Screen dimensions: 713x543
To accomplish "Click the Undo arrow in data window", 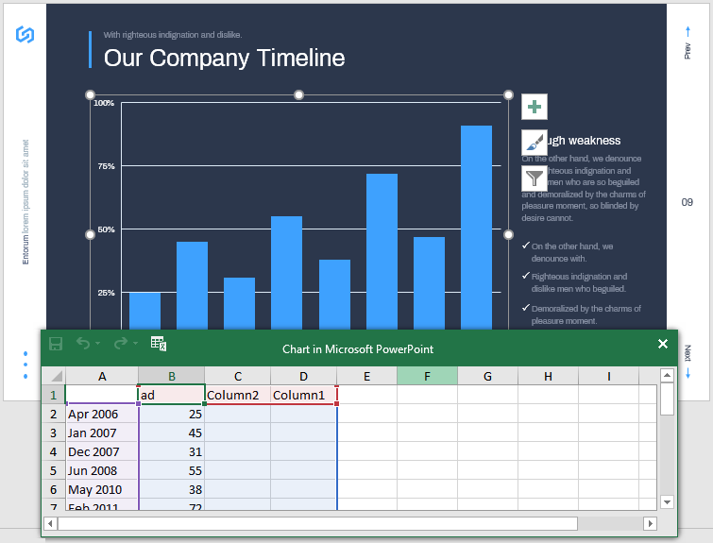I will tap(83, 343).
